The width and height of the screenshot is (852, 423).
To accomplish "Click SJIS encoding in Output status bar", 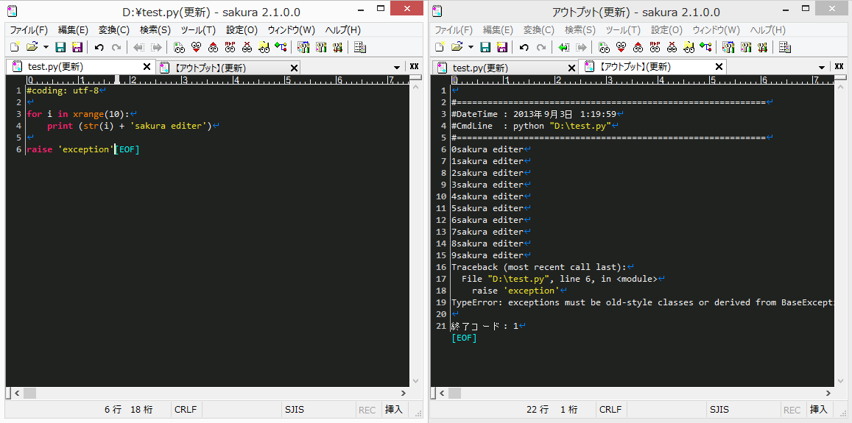I will click(718, 410).
